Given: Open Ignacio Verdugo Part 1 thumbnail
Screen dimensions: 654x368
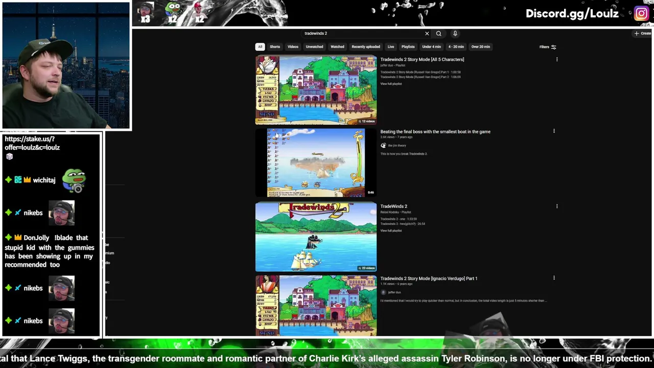Looking at the screenshot, I should tap(316, 306).
